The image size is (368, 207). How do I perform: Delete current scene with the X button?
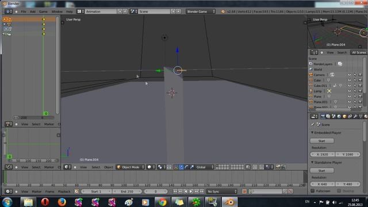178,11
